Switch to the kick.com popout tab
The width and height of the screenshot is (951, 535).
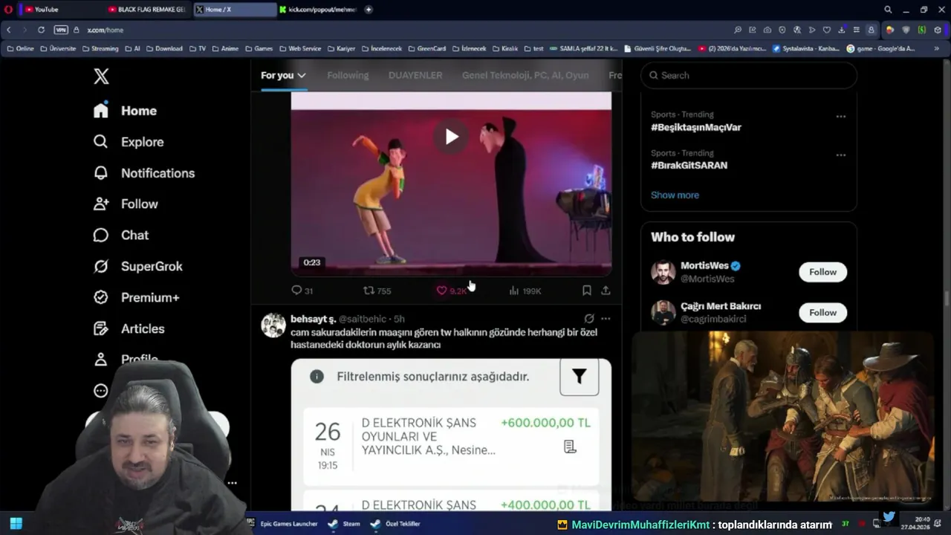(x=318, y=10)
